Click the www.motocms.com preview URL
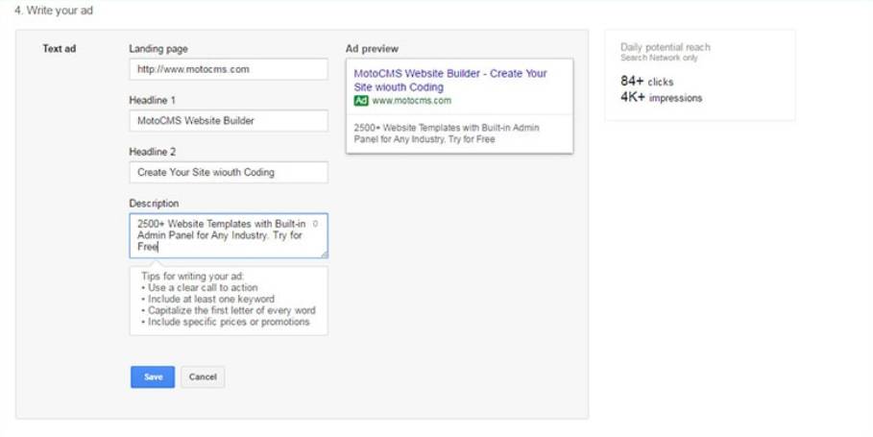Screen dimensions: 873x437 [411, 101]
